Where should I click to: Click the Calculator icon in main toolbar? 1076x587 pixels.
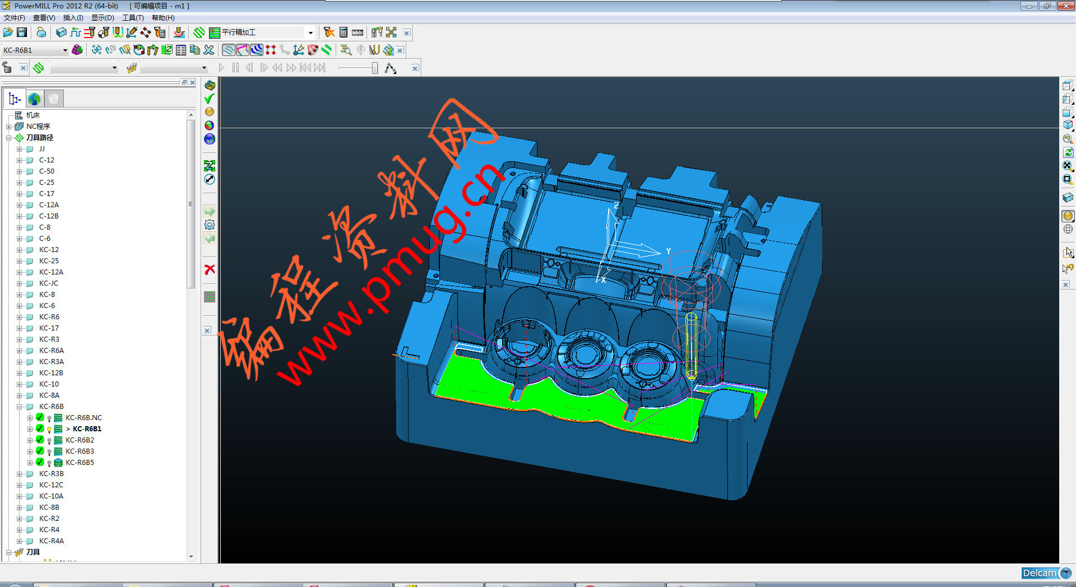344,32
